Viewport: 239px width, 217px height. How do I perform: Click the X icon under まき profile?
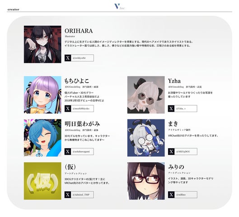(x=171, y=151)
